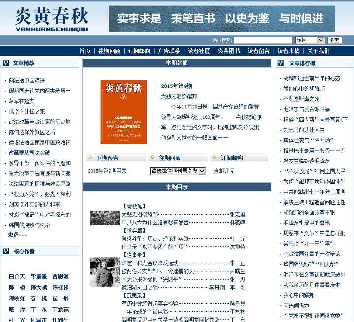This screenshot has width=354, height=322.
Task: Open 读者留言 in the navigation bar
Action: [259, 51]
